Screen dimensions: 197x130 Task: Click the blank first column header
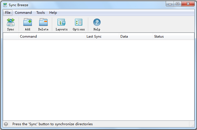[11, 37]
